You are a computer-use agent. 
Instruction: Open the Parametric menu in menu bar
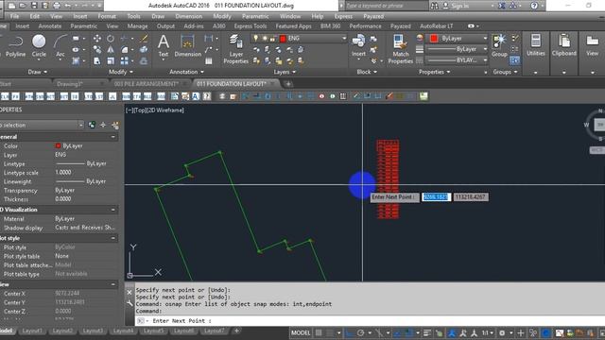pos(255,16)
